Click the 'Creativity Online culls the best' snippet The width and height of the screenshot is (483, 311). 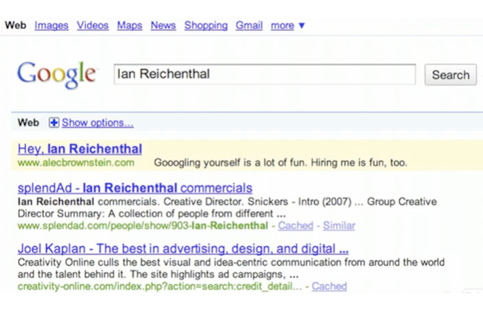(231, 269)
